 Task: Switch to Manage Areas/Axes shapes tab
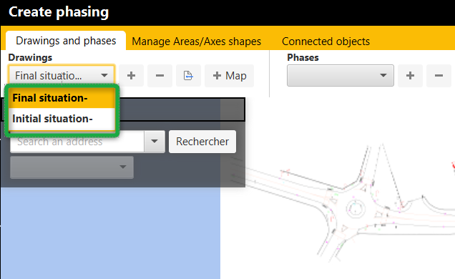point(197,41)
